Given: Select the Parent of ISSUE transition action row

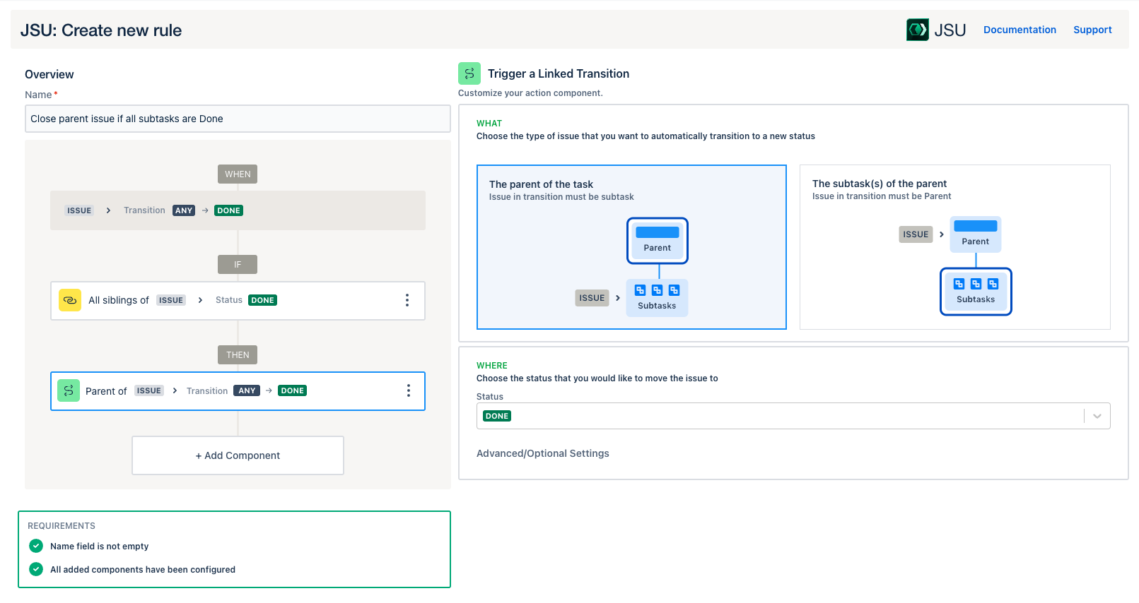Looking at the screenshot, I should 238,391.
